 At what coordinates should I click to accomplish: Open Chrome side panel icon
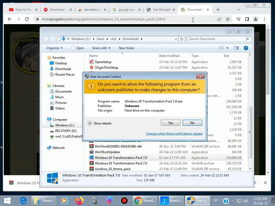click(247, 19)
